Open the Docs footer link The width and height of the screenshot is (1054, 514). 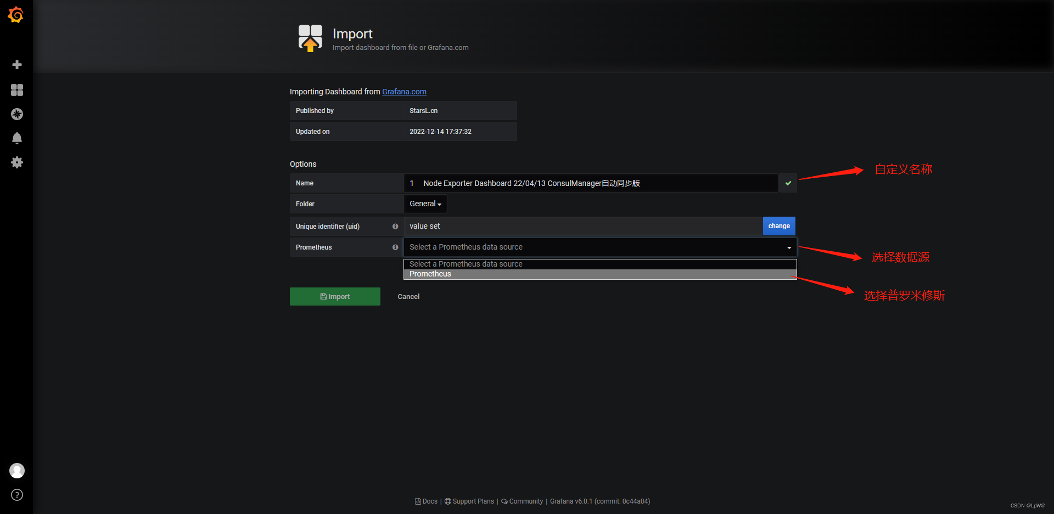pyautogui.click(x=426, y=501)
